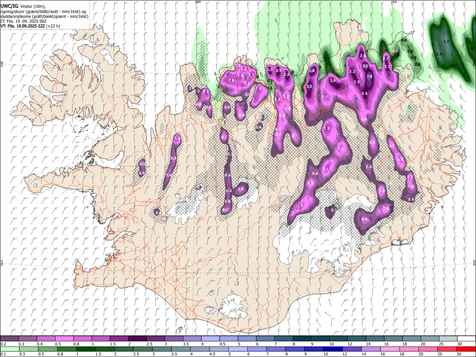Click the '0.2' number label under the upper legend
The image size is (476, 357).
click(3, 344)
